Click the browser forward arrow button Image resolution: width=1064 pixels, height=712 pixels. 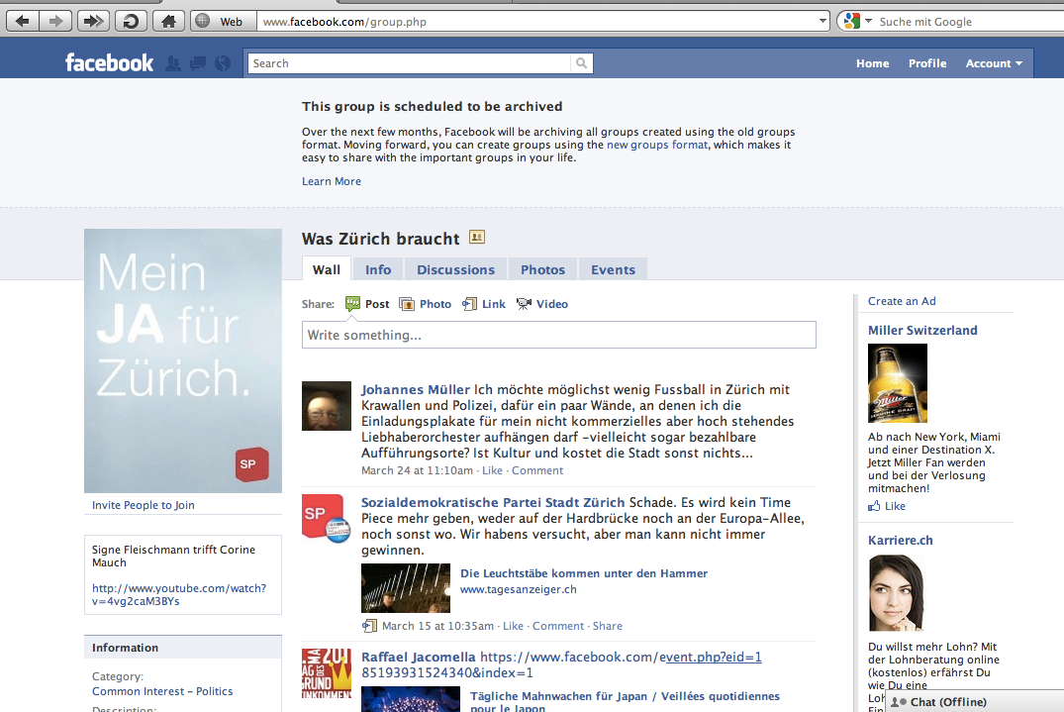click(55, 21)
